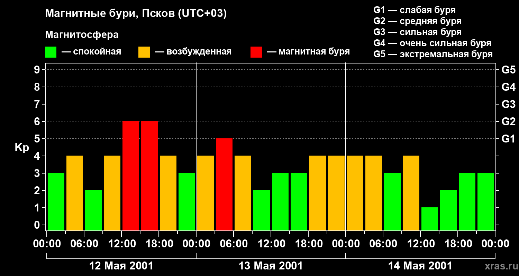The height and width of the screenshot is (276, 519).
Task: Click the shortest green bar, Kp 1, on 14 May
Action: click(x=430, y=219)
